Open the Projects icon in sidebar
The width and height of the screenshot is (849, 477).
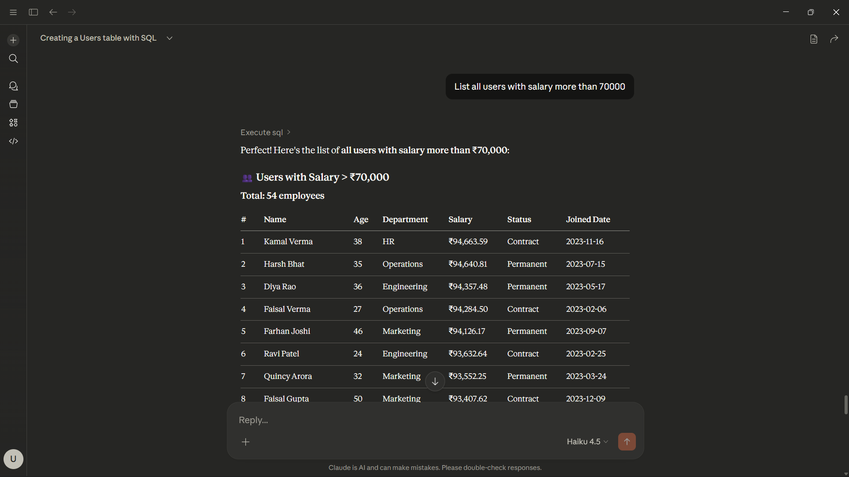coord(13,104)
